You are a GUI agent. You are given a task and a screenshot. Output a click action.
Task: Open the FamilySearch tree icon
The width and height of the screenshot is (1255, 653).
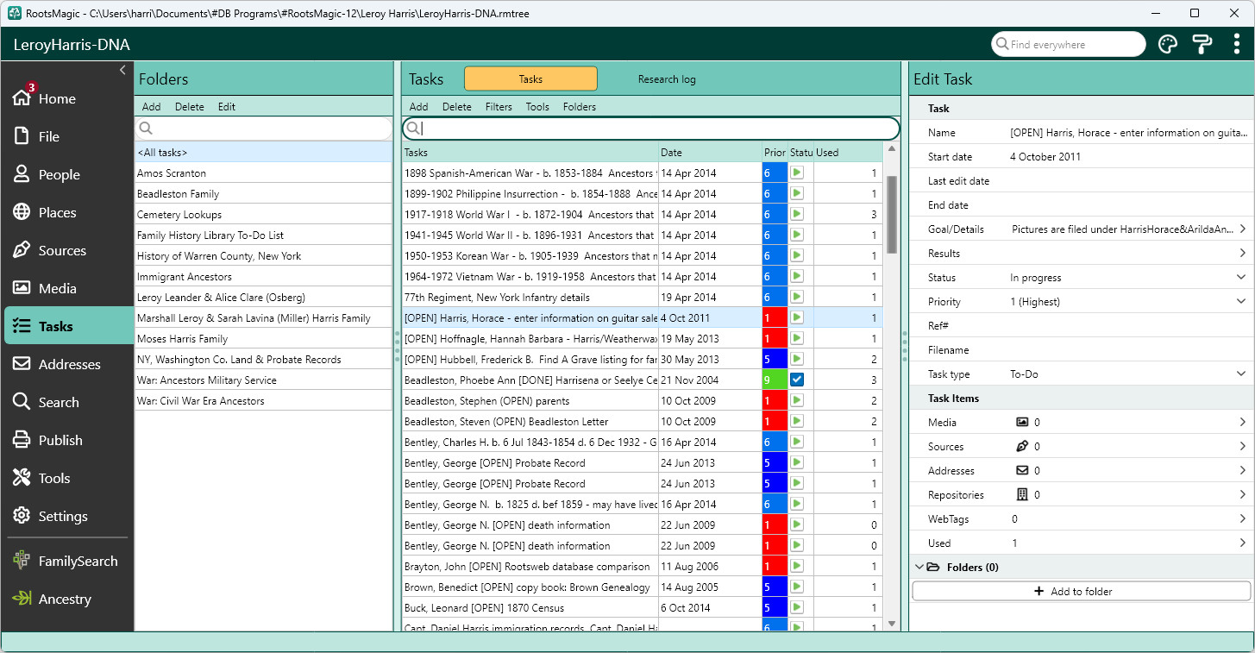coord(22,561)
